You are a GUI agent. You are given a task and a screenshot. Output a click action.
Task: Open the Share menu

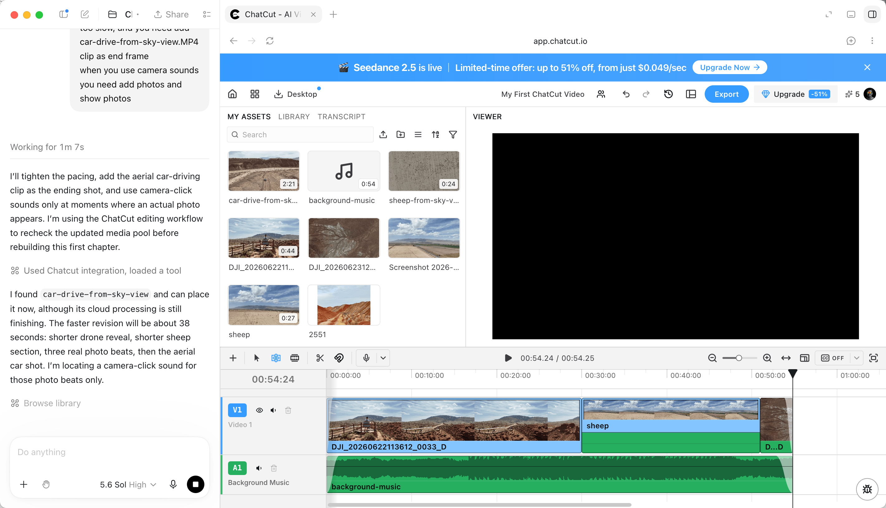click(x=171, y=14)
